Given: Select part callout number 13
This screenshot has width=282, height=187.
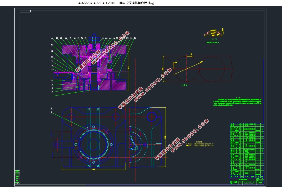Looking at the screenshot, I should click(52, 38).
